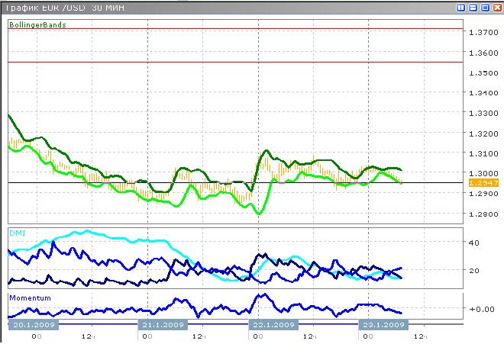The height and width of the screenshot is (344, 504).
Task: Click the split-horizontally icon in title bar
Action: tap(473, 7)
